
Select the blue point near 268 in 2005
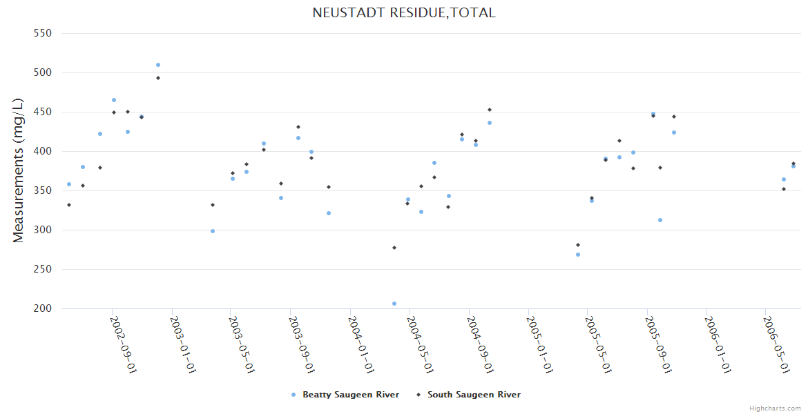point(578,255)
